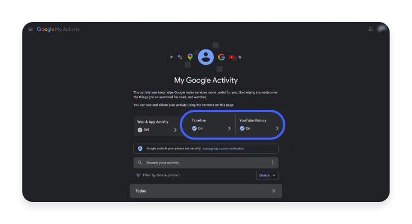This screenshot has height=224, width=412.
Task: Click the Today section heading
Action: pos(140,191)
